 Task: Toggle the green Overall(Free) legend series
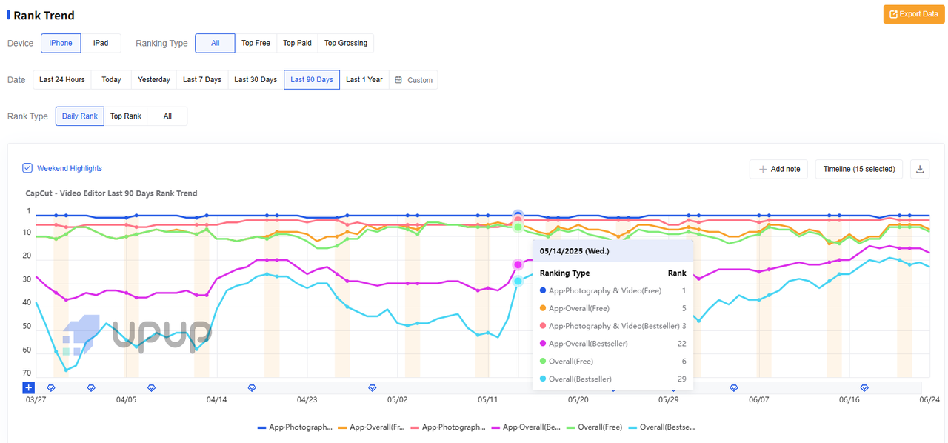point(595,427)
